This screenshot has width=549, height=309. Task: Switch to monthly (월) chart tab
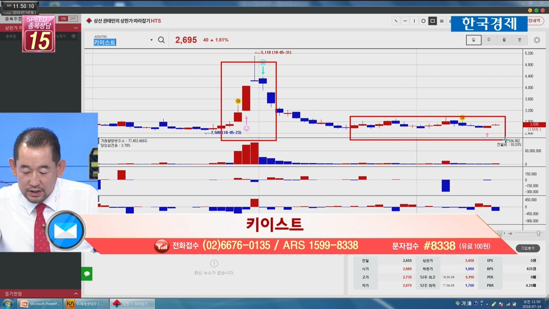[504, 40]
